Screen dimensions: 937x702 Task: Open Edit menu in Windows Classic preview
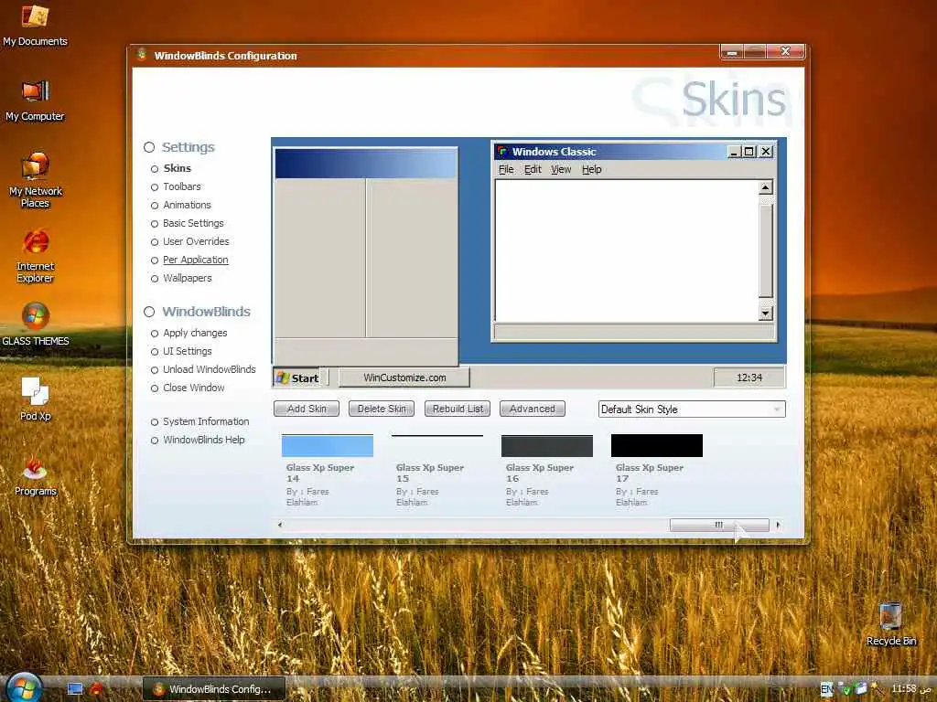pyautogui.click(x=533, y=169)
